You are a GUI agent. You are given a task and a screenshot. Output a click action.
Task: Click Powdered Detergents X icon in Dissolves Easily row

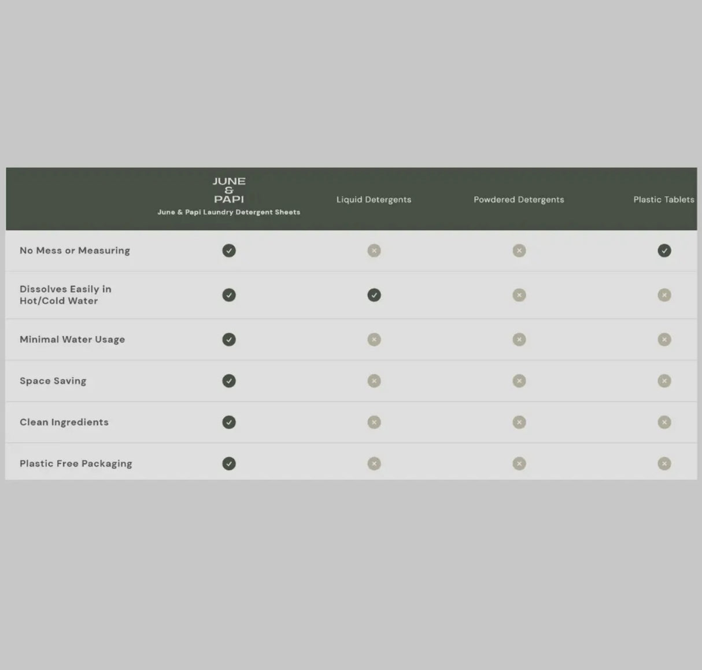coord(519,295)
